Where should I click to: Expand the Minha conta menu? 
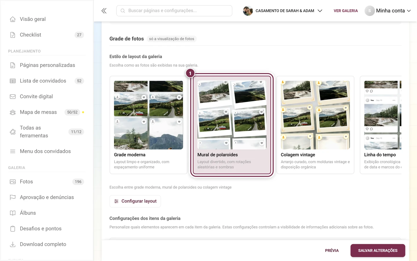point(388,11)
